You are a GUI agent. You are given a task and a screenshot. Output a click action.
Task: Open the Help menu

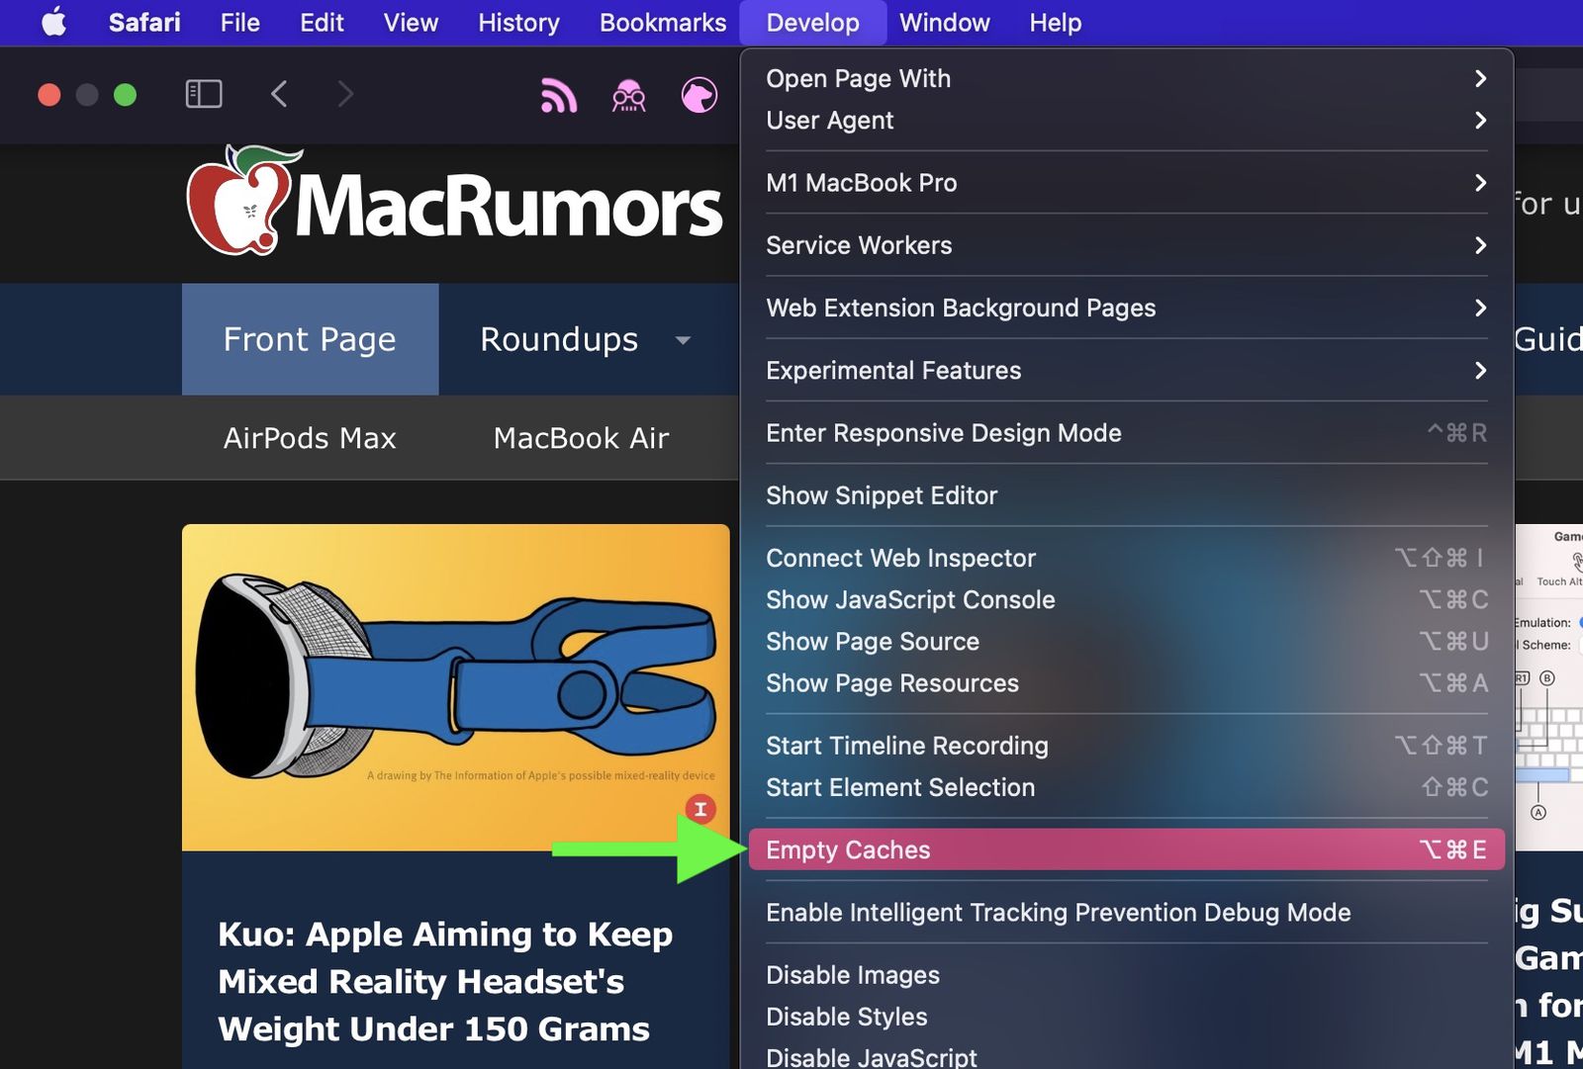point(1055,22)
